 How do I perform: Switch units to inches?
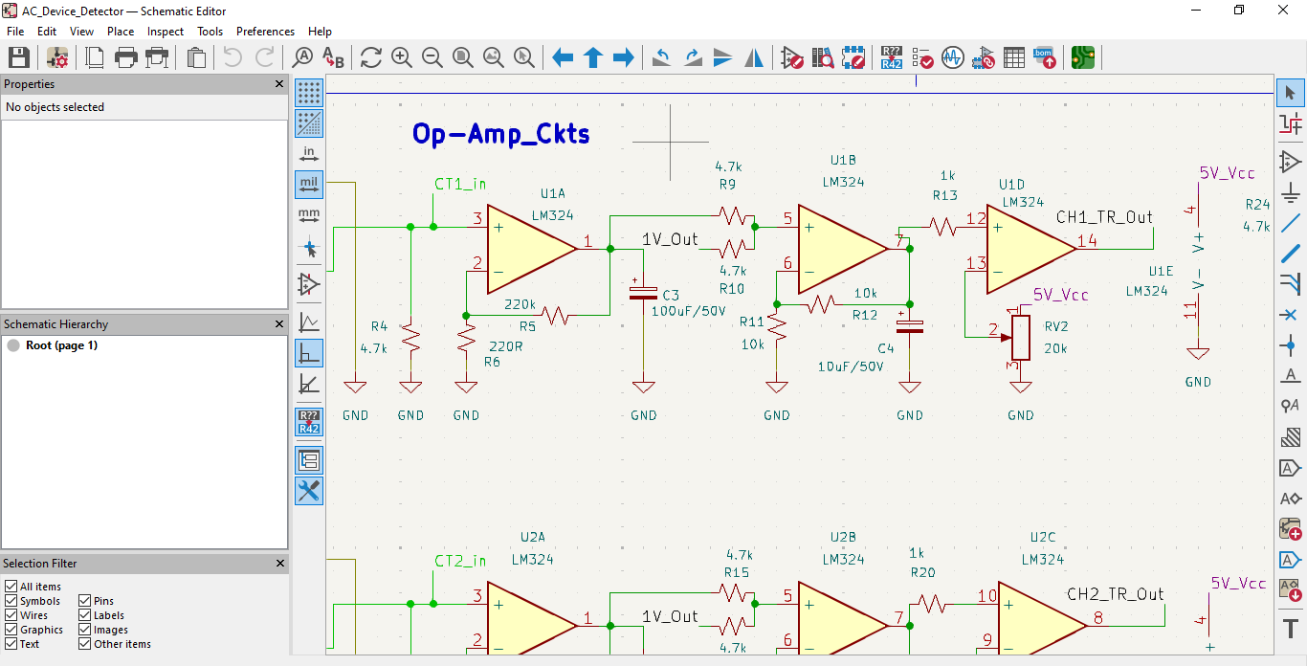(x=308, y=154)
